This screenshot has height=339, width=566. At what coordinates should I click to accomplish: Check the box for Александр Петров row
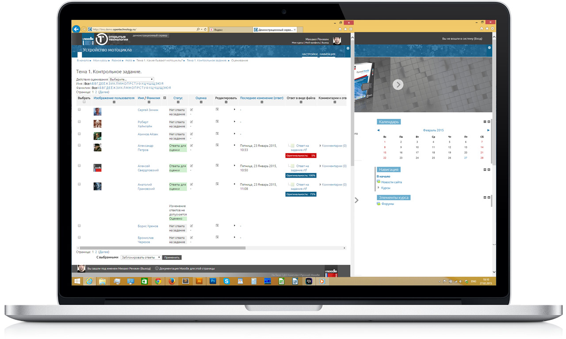tap(80, 145)
